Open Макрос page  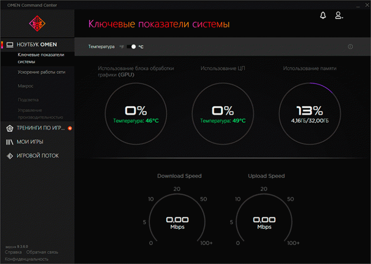[26, 86]
